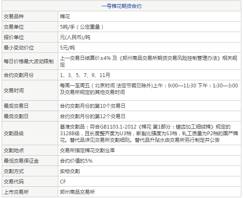Screen dimensions: 243x198
Task: Select the 交易品种 label cell
Action: 30,16
